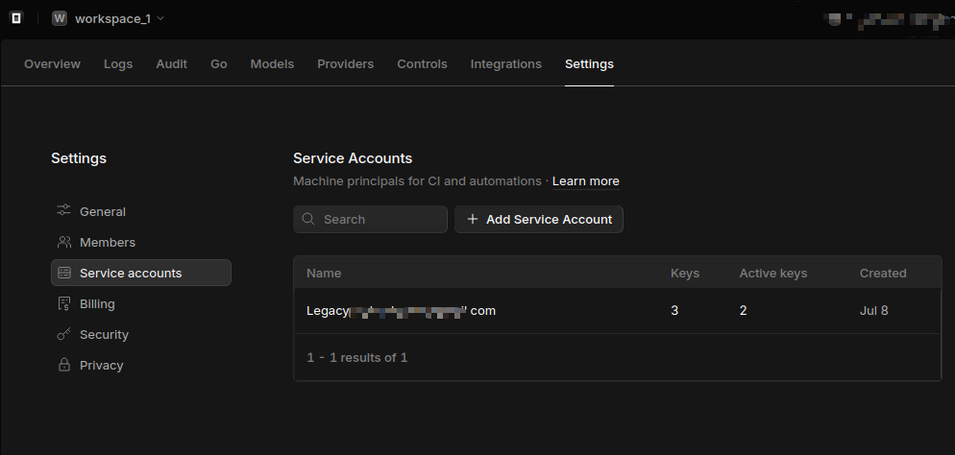Click the plus icon on Add Service Account
The image size is (955, 455).
pyautogui.click(x=472, y=219)
